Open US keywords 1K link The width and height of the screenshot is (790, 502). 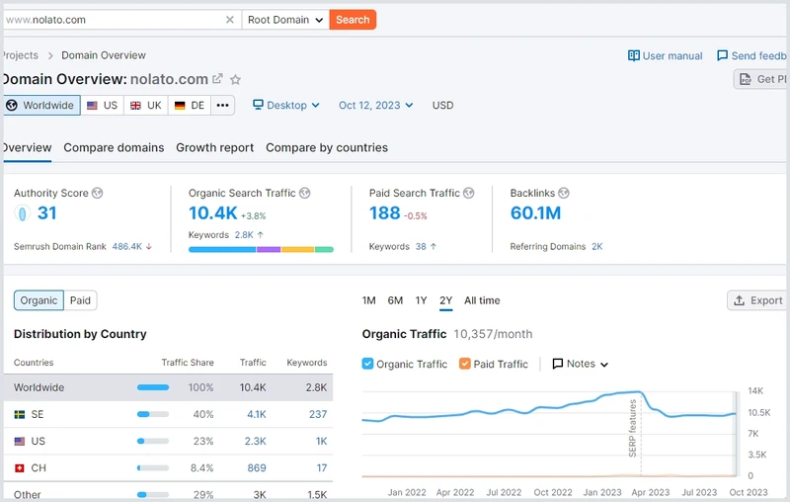click(x=322, y=441)
